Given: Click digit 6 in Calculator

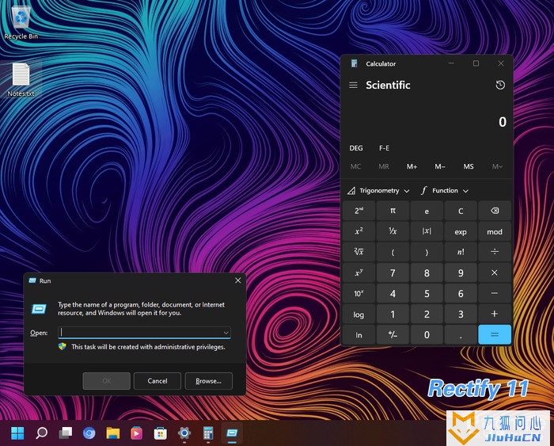Looking at the screenshot, I should (x=461, y=293).
